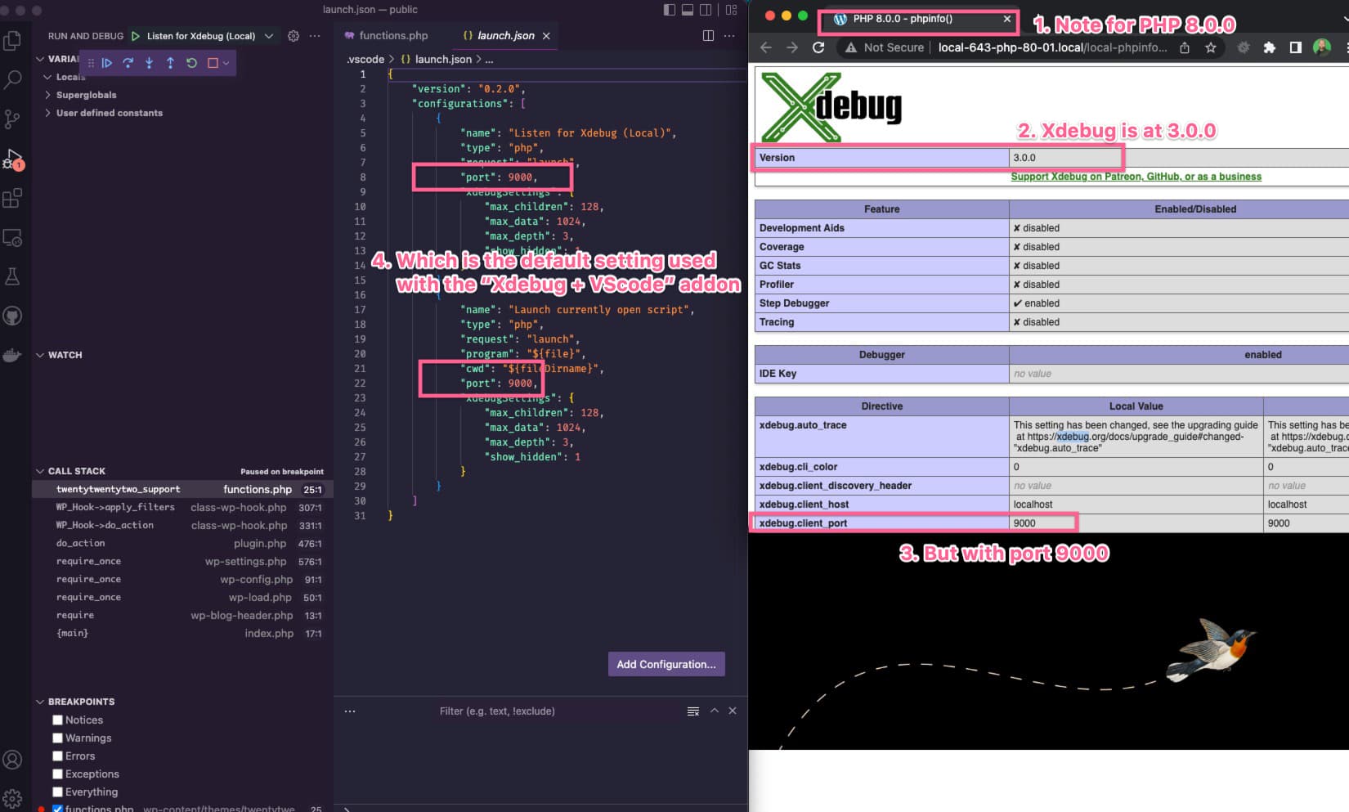Toggle the Everything breakpoint checkbox
Screen dimensions: 1349x812
(57, 792)
